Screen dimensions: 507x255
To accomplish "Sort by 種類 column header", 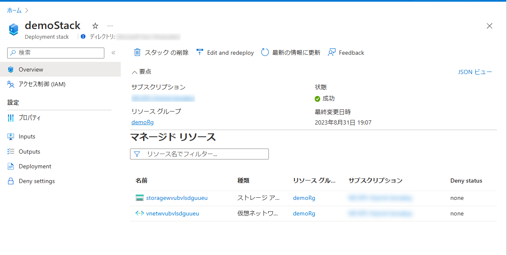I will click(243, 181).
